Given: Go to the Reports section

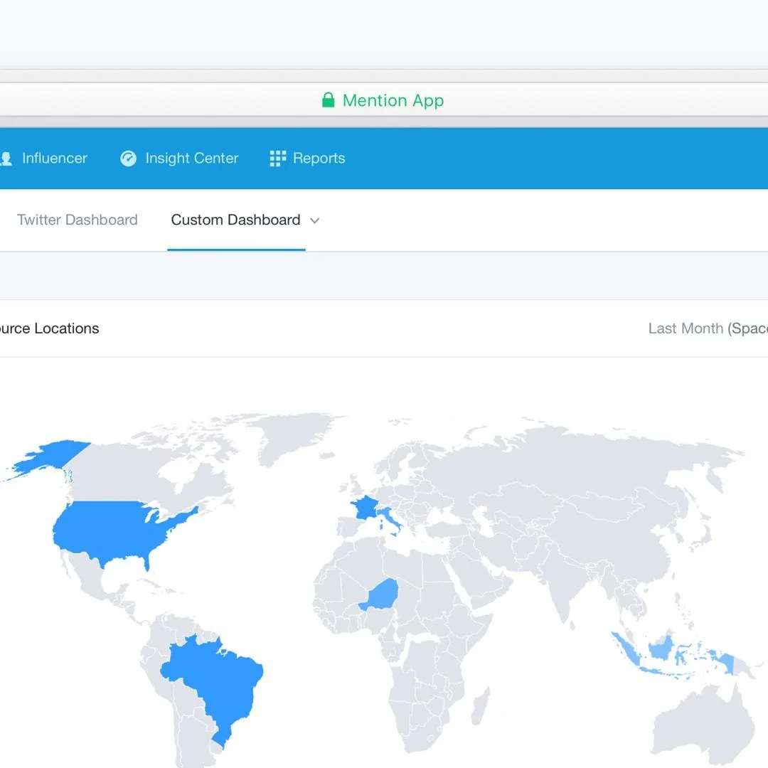Looking at the screenshot, I should click(x=319, y=158).
